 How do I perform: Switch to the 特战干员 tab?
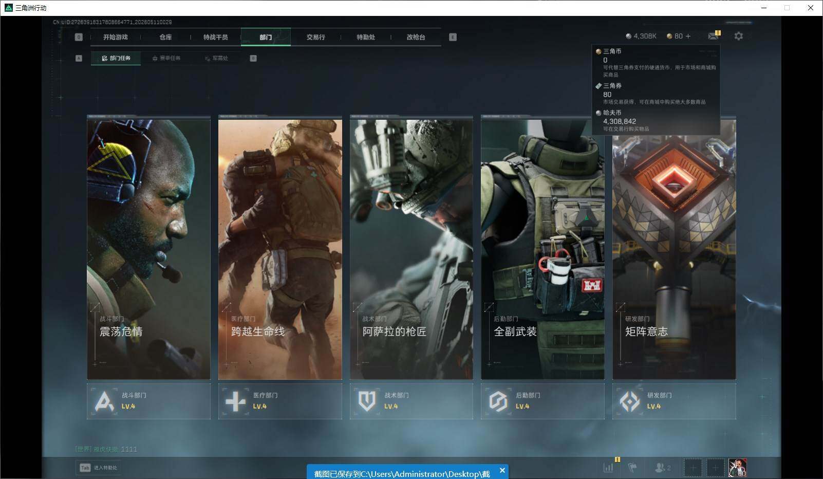(x=215, y=37)
